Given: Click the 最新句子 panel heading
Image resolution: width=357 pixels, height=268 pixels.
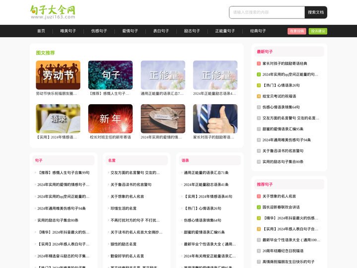Looking at the screenshot, I should click(x=265, y=52).
